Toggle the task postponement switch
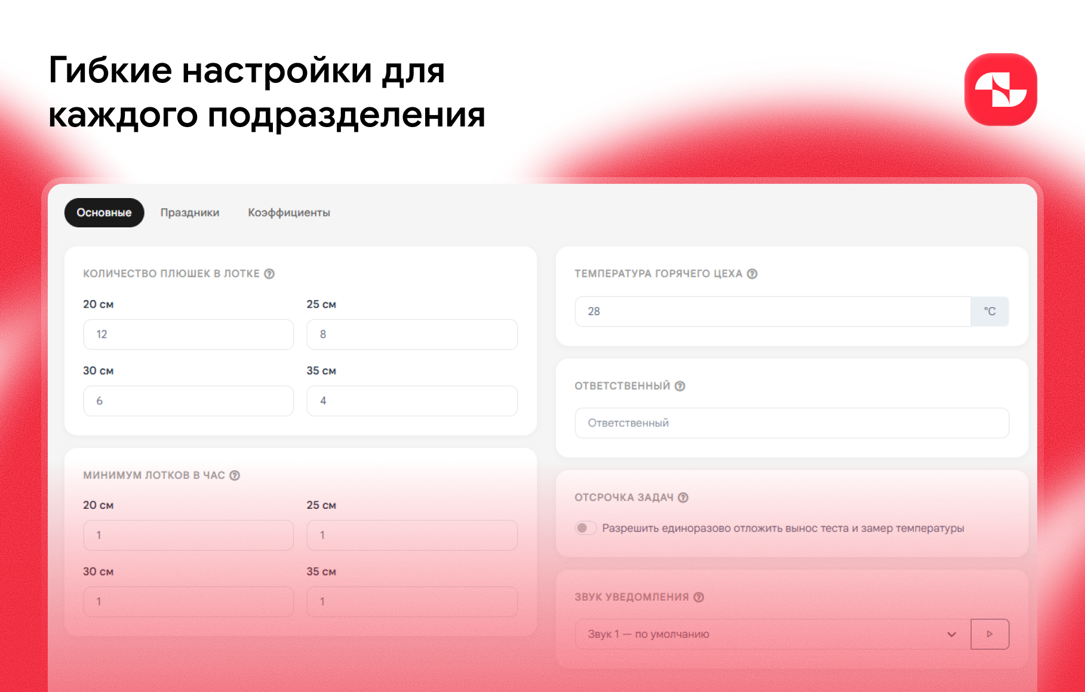1085x692 pixels. click(586, 528)
